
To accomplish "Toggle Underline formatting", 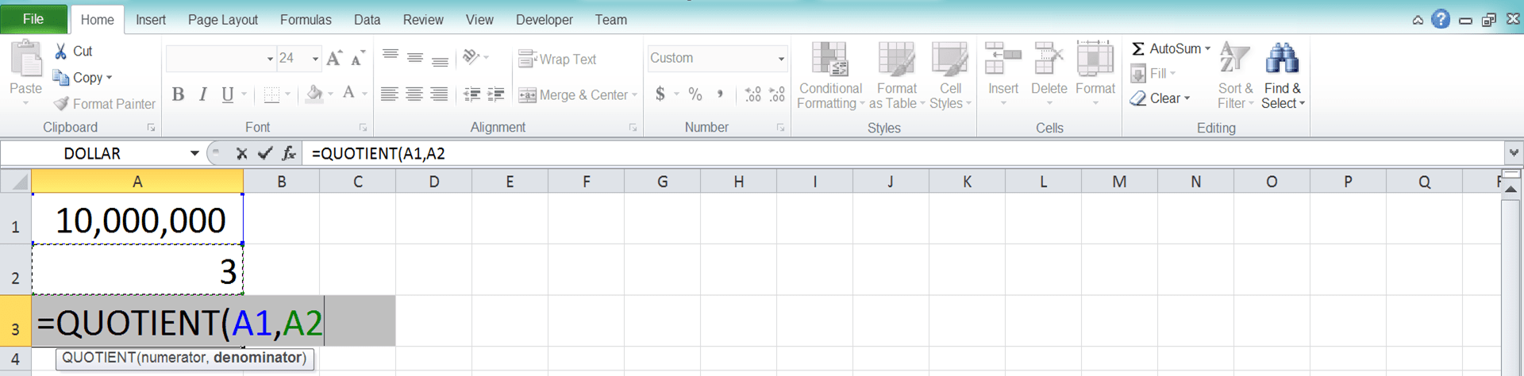I will (x=228, y=94).
